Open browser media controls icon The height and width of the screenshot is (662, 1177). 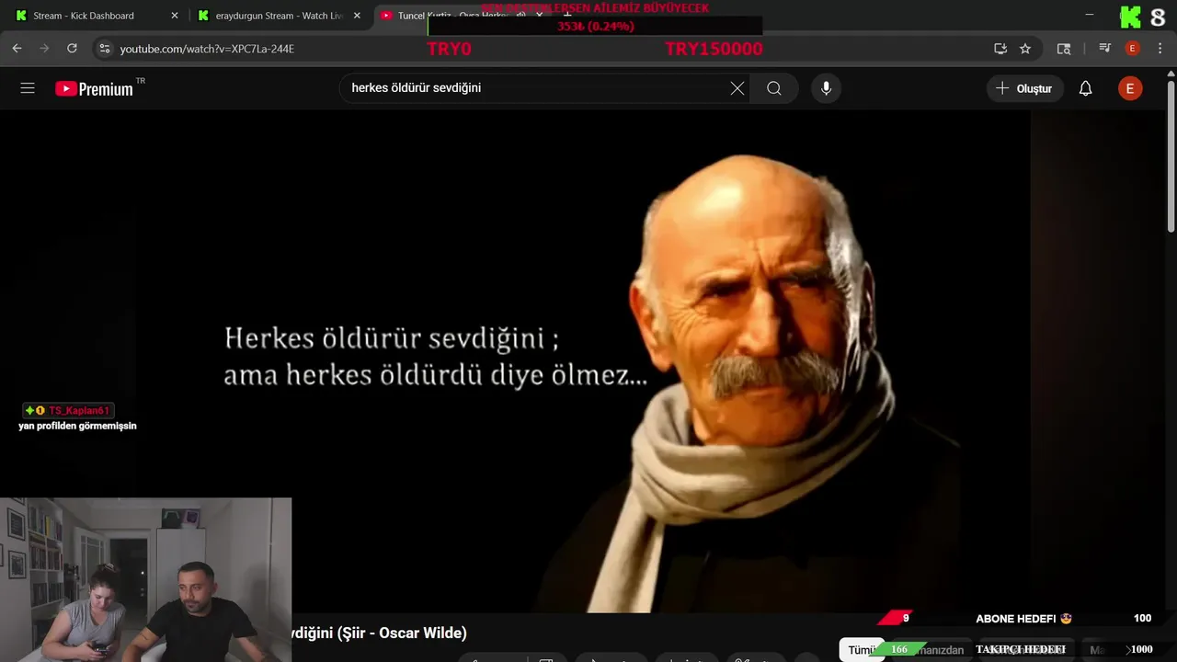1105,49
